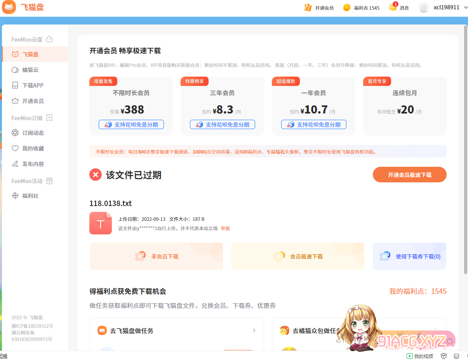Click the 非会员下载 button

click(x=156, y=256)
